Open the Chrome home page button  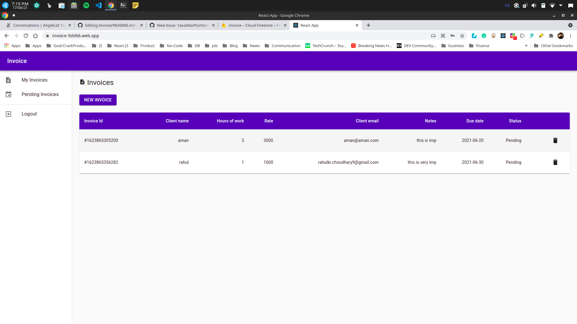point(35,36)
